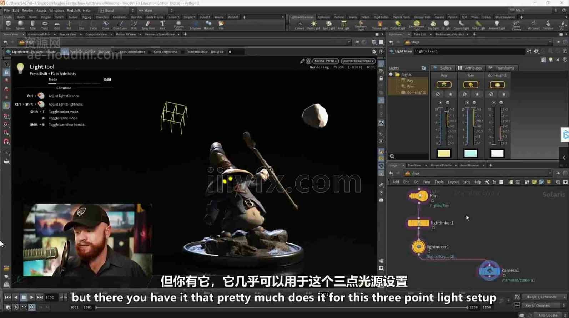Add an Area Light from shelf
This screenshot has width=569, height=318.
tap(343, 25)
